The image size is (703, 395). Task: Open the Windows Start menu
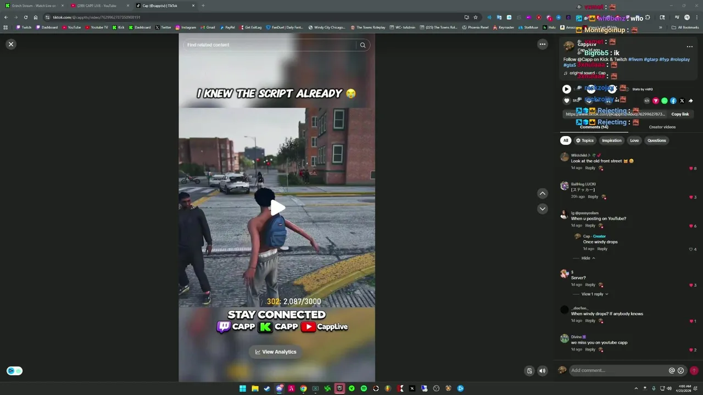pos(243,388)
